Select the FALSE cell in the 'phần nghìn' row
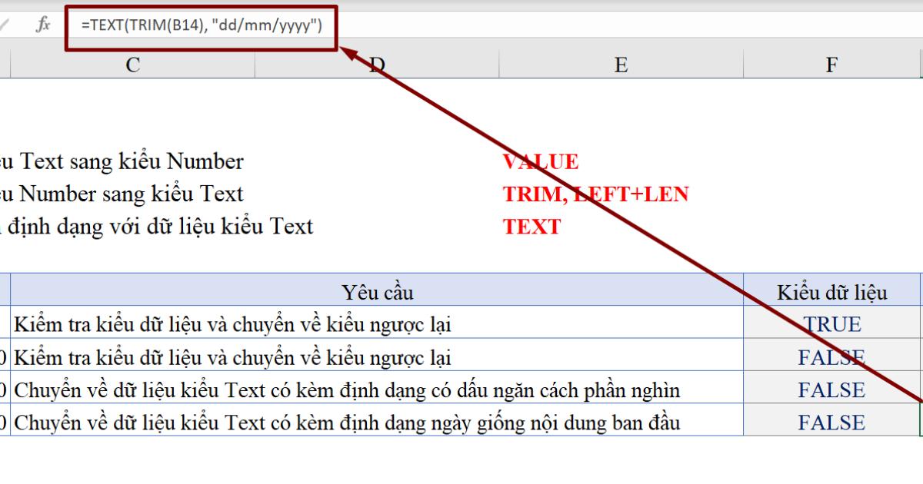 831,390
